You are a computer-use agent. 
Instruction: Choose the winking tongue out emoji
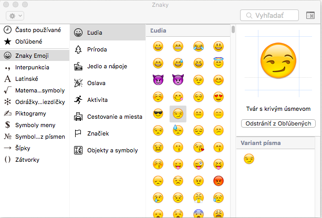click(x=199, y=164)
